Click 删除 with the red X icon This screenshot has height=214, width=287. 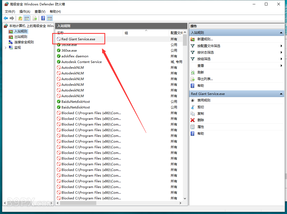200,120
